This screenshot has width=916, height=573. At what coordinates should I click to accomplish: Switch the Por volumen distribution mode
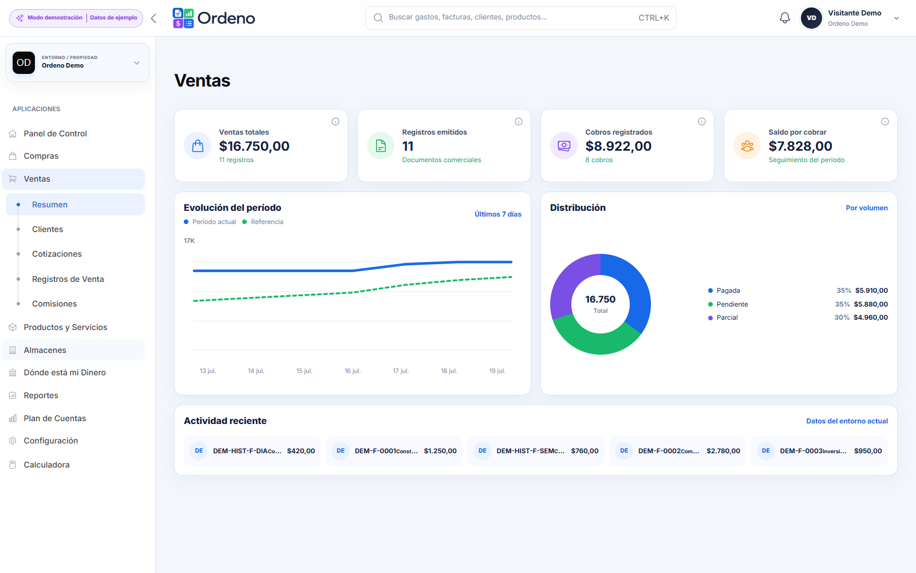click(x=867, y=208)
